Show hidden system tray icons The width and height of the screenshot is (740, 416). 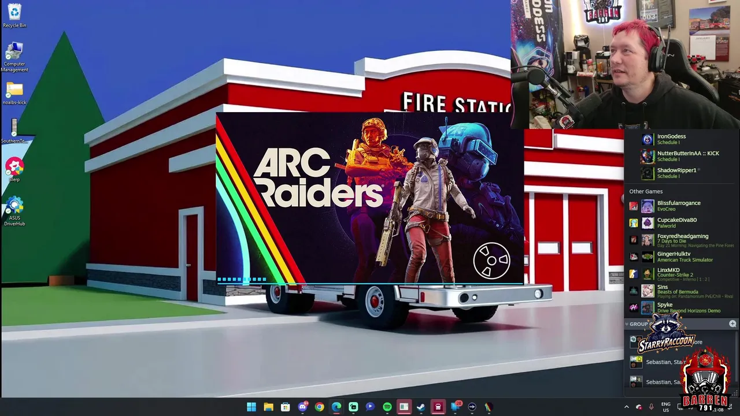click(626, 407)
